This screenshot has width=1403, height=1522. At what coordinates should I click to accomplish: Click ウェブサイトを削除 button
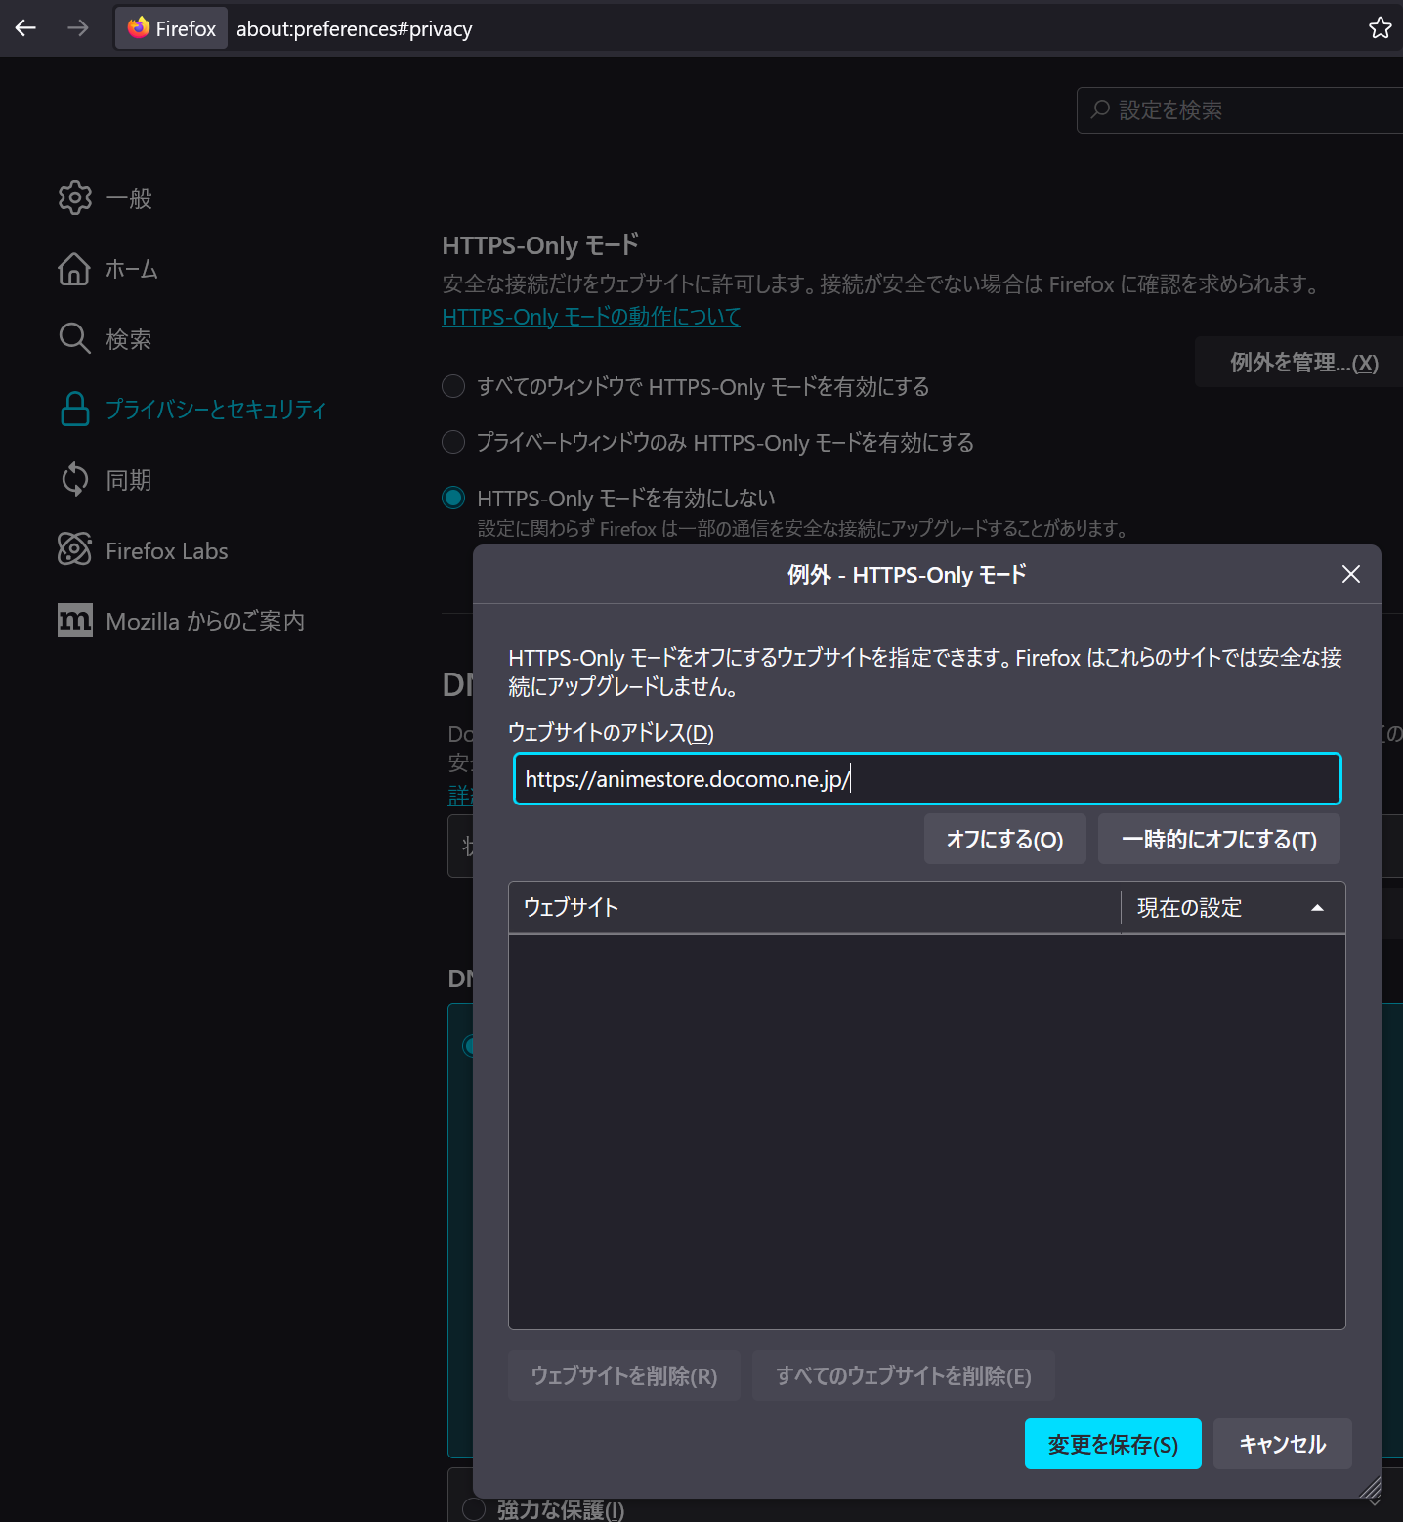coord(623,1375)
